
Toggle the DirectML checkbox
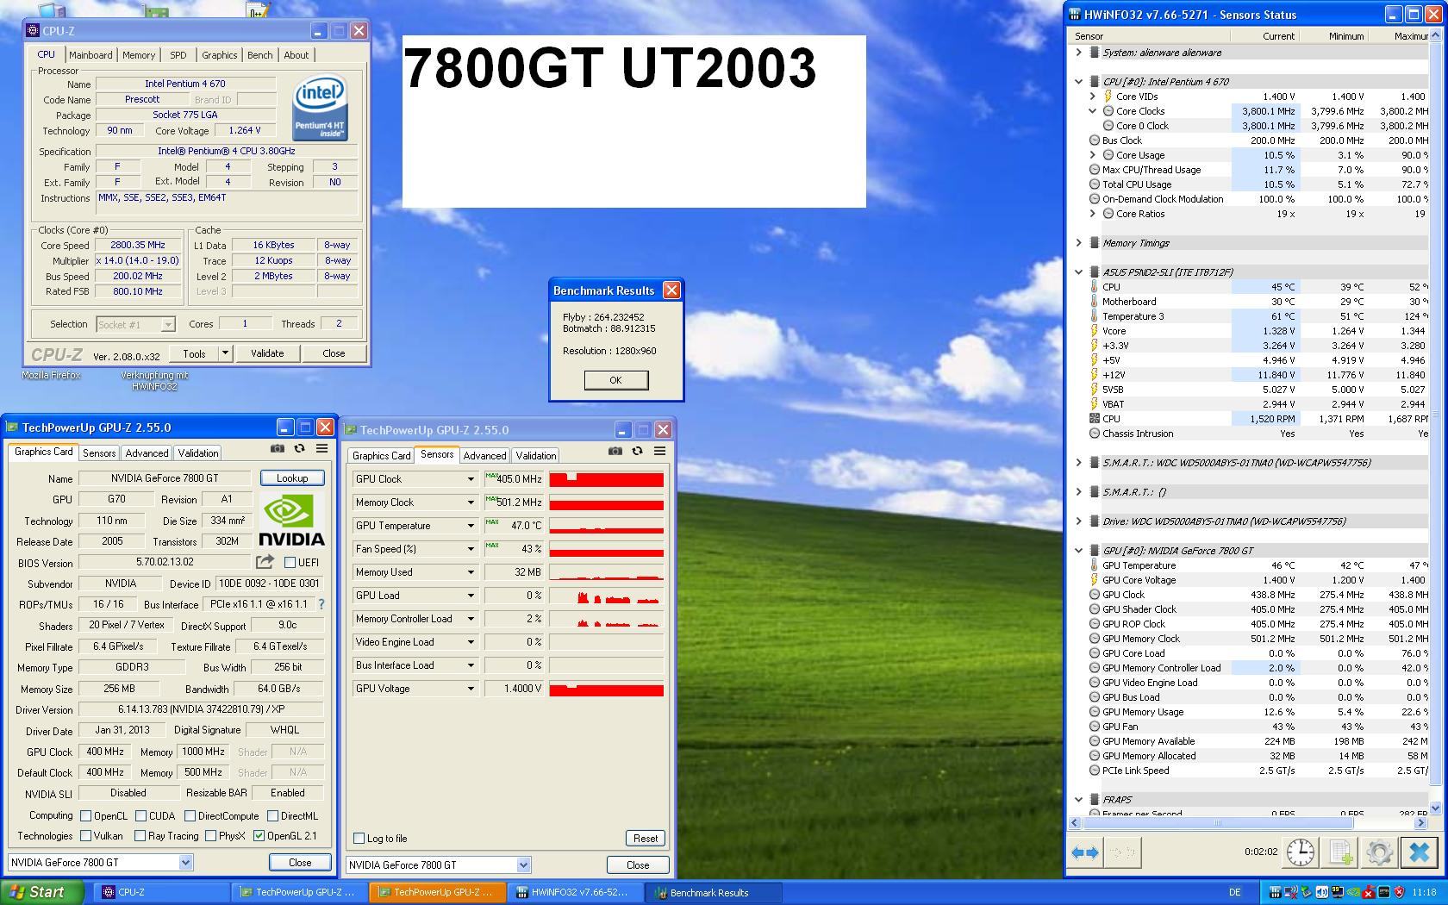point(272,815)
